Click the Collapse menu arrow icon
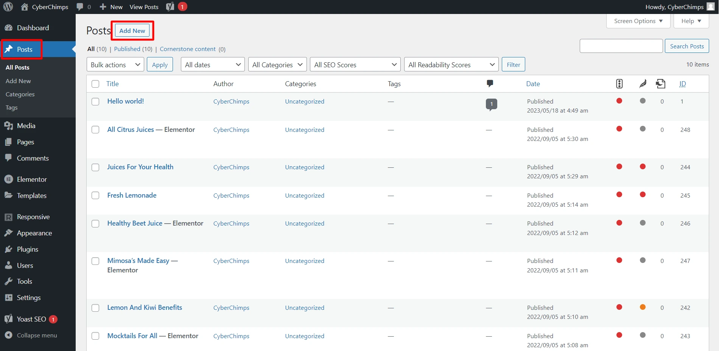Image resolution: width=719 pixels, height=351 pixels. [x=9, y=335]
